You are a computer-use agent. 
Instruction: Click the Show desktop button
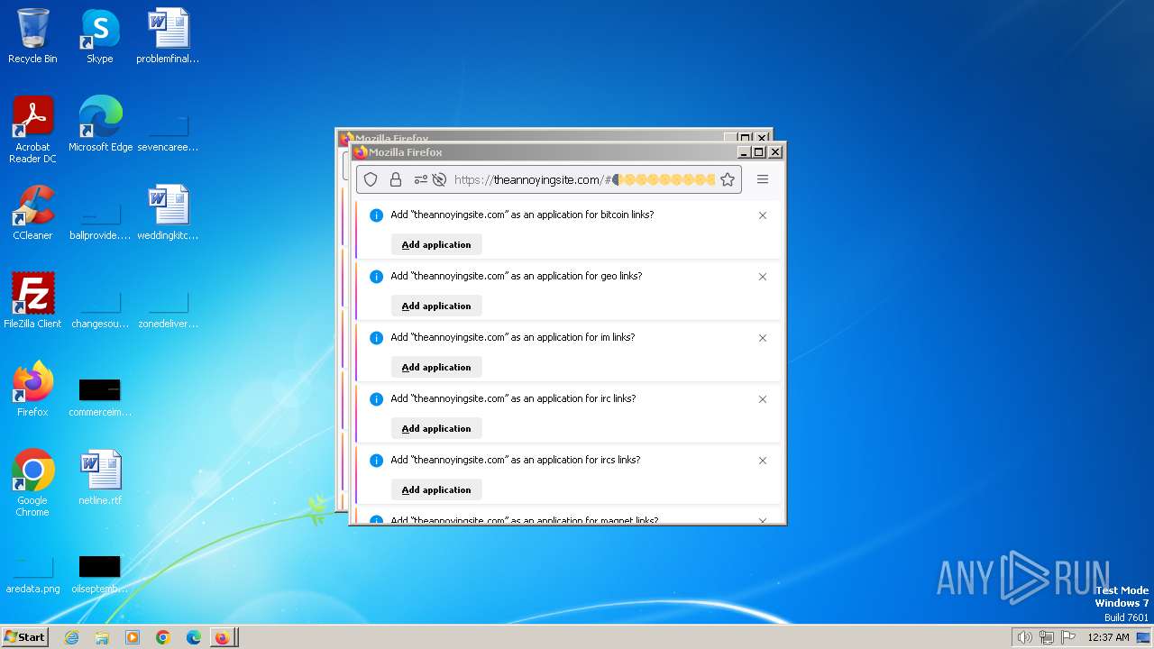(1145, 637)
